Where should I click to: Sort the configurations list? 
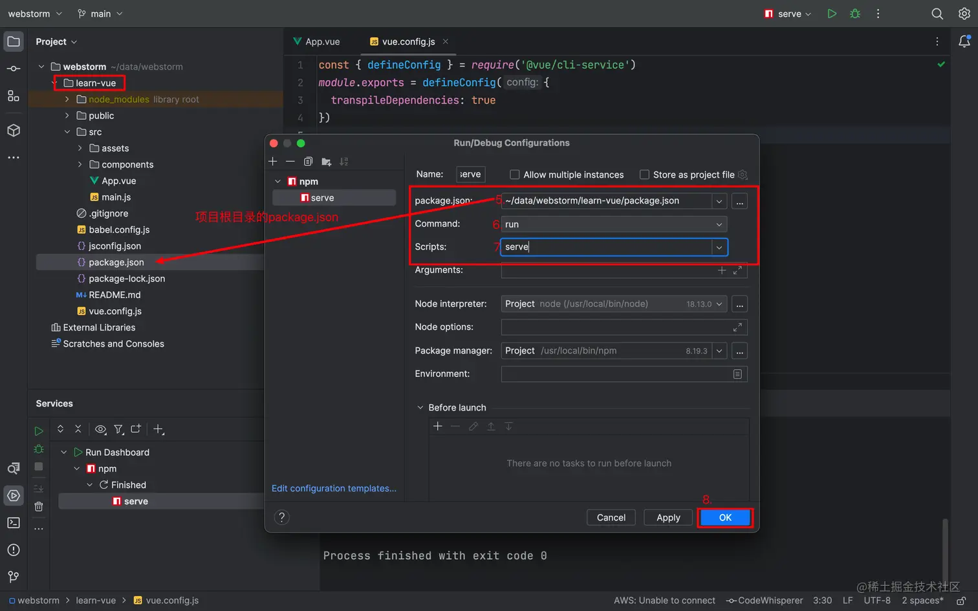pos(344,162)
